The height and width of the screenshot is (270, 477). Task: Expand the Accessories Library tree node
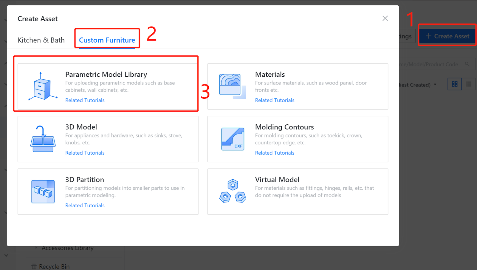pos(36,248)
